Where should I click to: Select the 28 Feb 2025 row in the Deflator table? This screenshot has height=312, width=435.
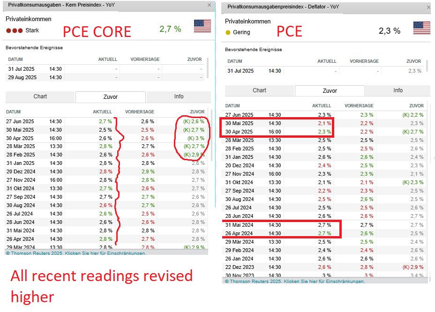click(x=324, y=149)
